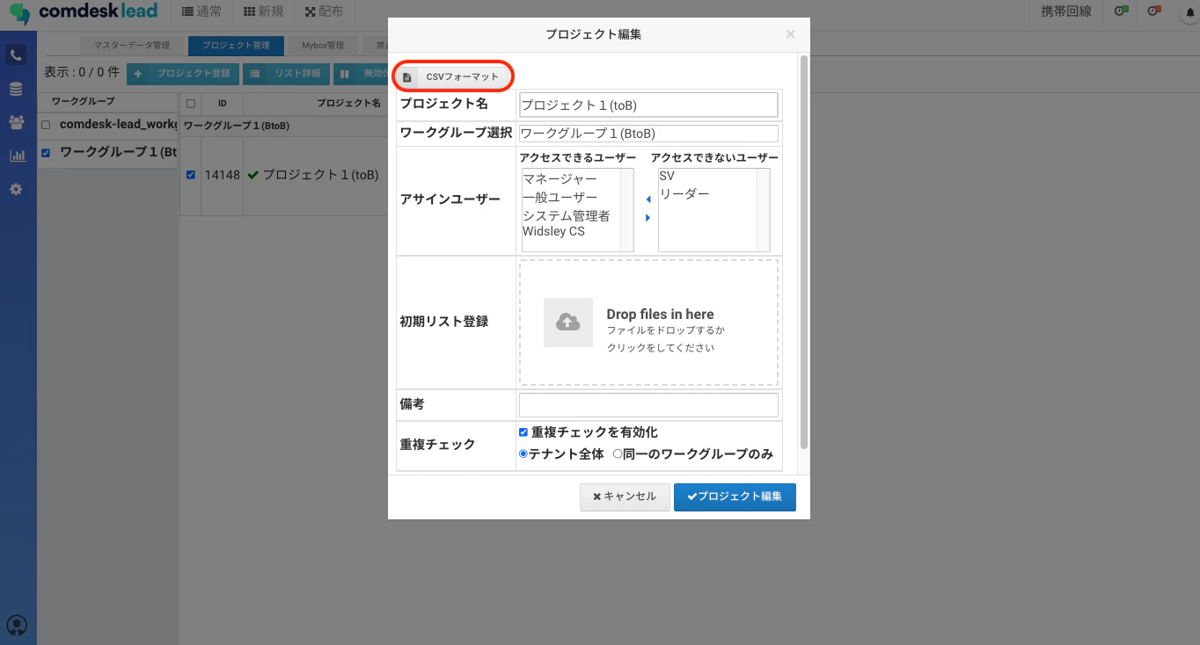This screenshot has width=1200, height=645.
Task: Open the ワークグループ選択 field
Action: 648,134
